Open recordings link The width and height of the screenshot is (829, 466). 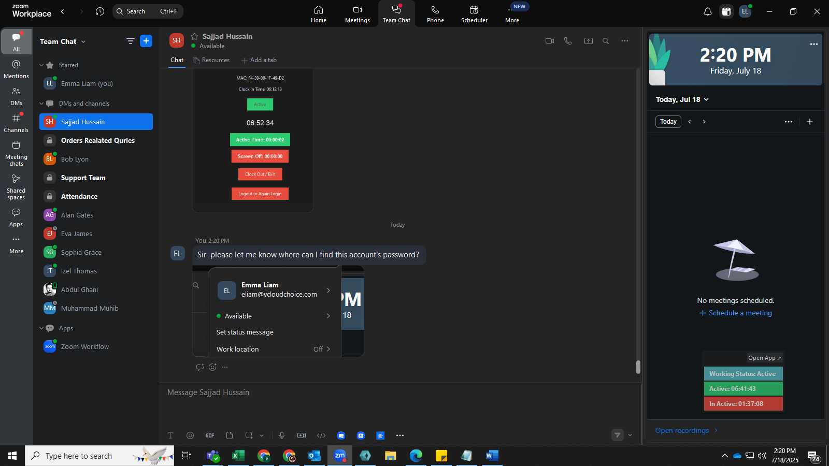[687, 430]
